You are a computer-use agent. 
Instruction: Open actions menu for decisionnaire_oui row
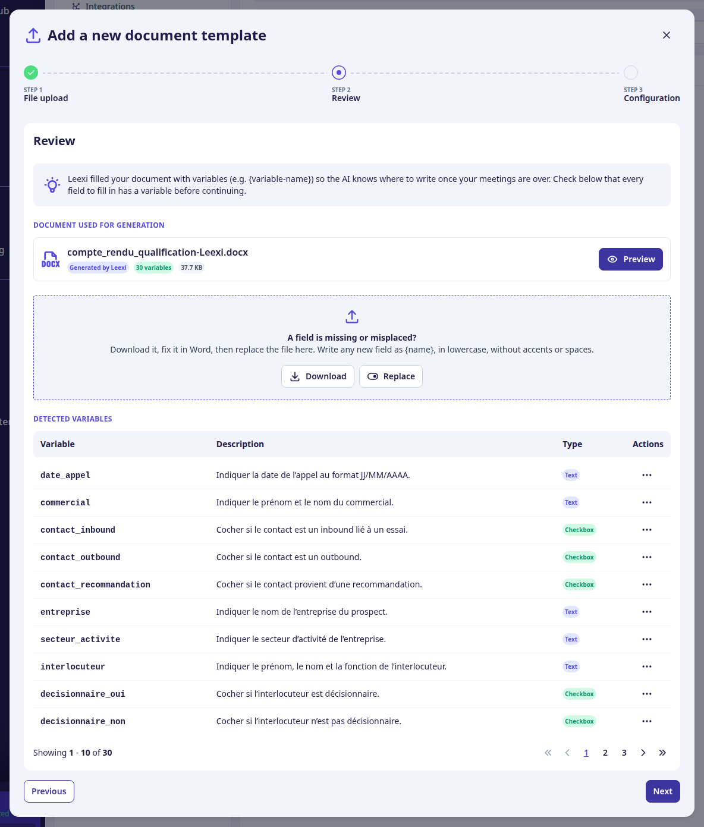[647, 694]
